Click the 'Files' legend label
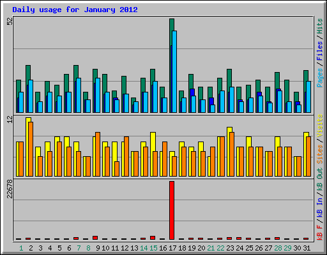This screenshot has height=255, width=327. (320, 50)
